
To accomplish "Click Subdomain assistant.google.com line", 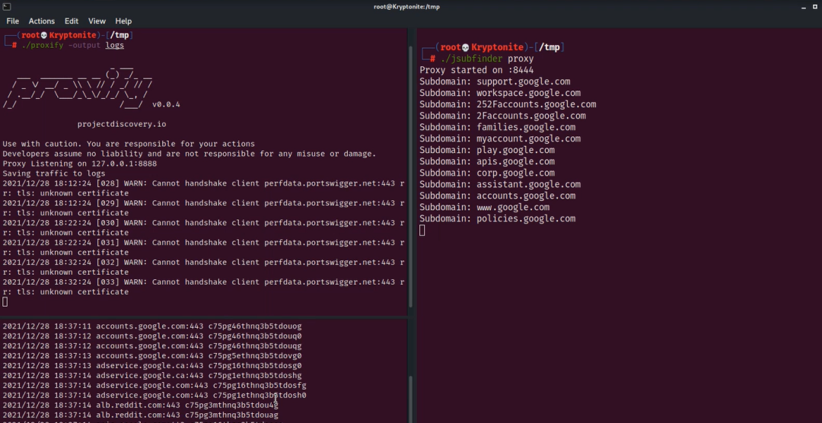I will 500,185.
